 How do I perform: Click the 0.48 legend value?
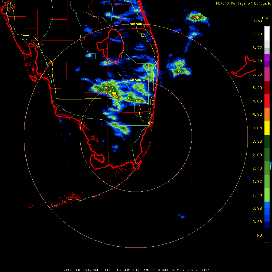257,222
